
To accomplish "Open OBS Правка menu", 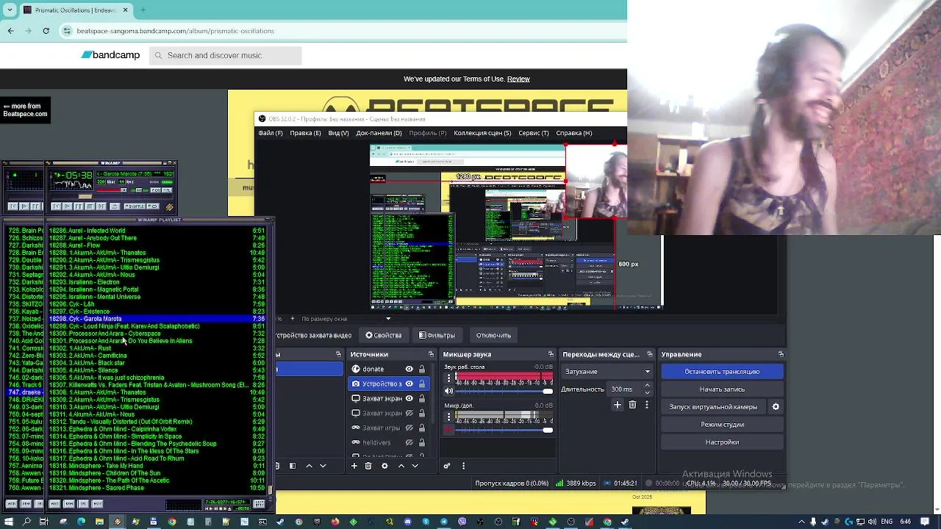I will click(x=305, y=133).
